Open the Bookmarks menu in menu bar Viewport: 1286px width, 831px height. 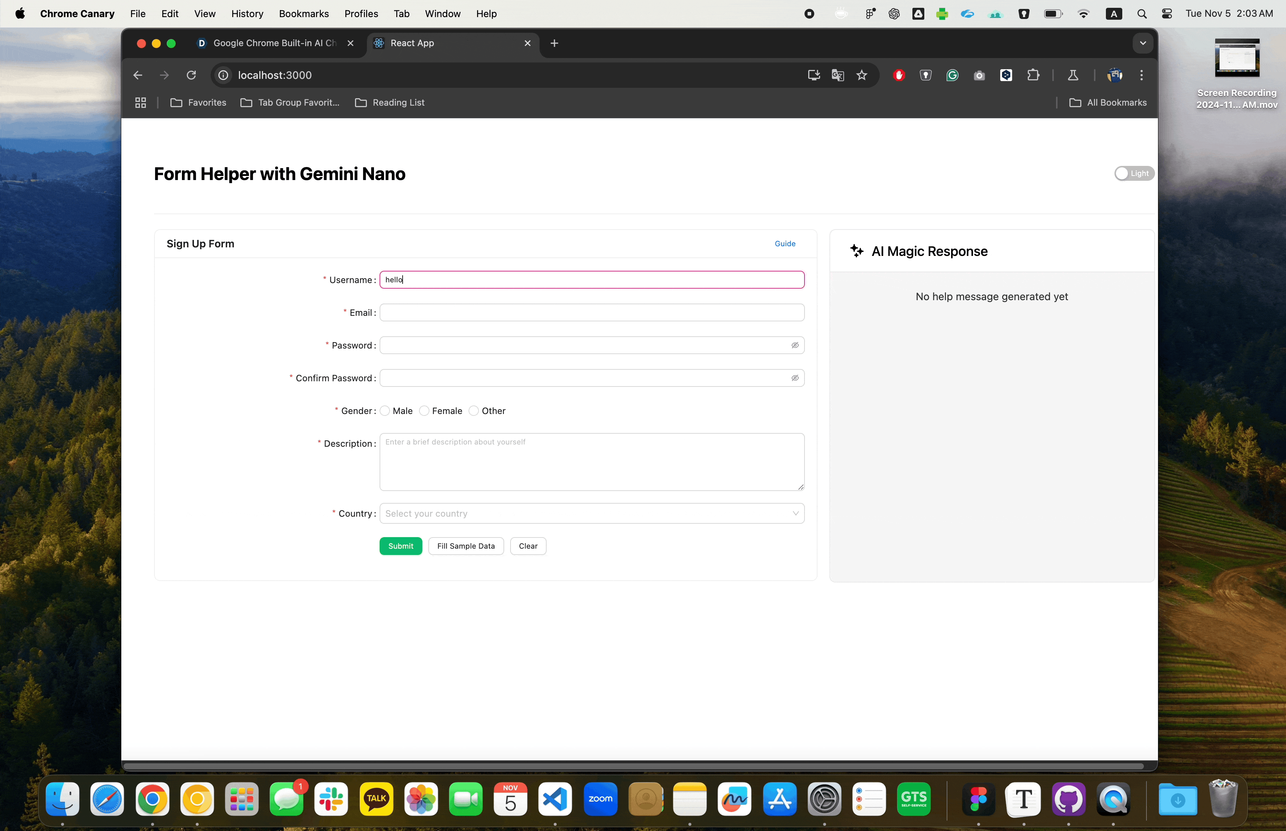point(303,13)
